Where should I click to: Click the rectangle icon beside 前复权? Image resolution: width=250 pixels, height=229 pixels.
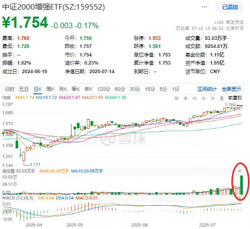(x=222, y=98)
